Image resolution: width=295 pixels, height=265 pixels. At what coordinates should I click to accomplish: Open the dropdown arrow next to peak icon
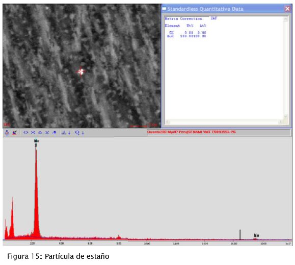(x=69, y=133)
